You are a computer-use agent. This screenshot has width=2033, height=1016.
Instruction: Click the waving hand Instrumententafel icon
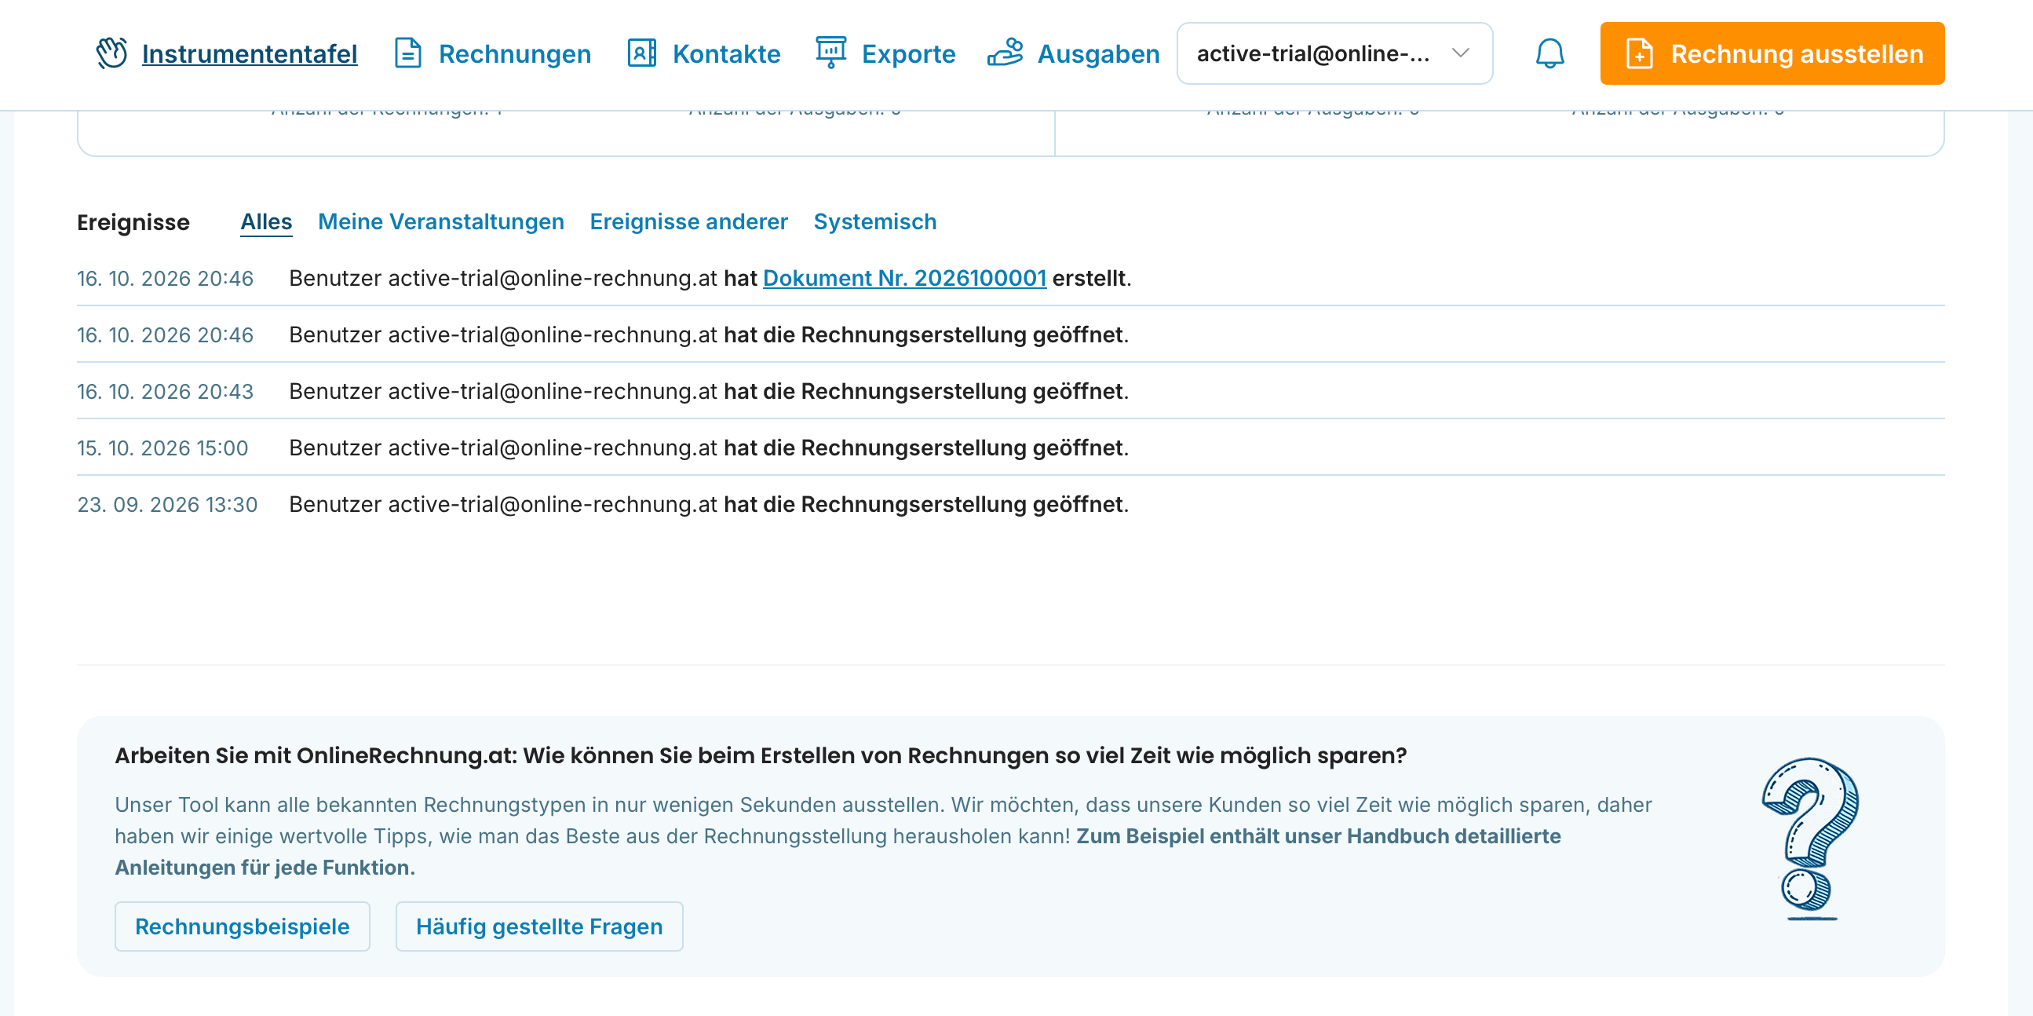pos(111,53)
